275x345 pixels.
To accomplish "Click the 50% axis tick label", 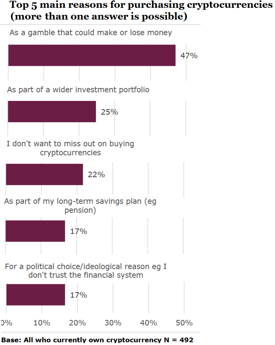I will click(184, 323).
